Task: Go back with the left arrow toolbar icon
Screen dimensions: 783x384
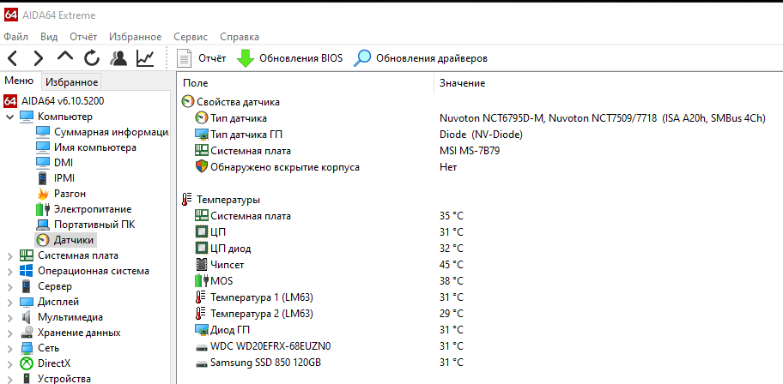Action: click(x=13, y=58)
